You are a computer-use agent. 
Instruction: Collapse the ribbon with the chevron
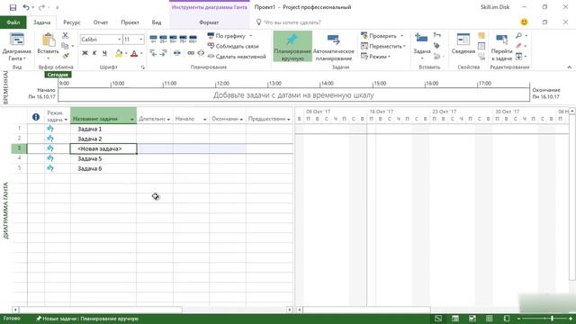(569, 67)
